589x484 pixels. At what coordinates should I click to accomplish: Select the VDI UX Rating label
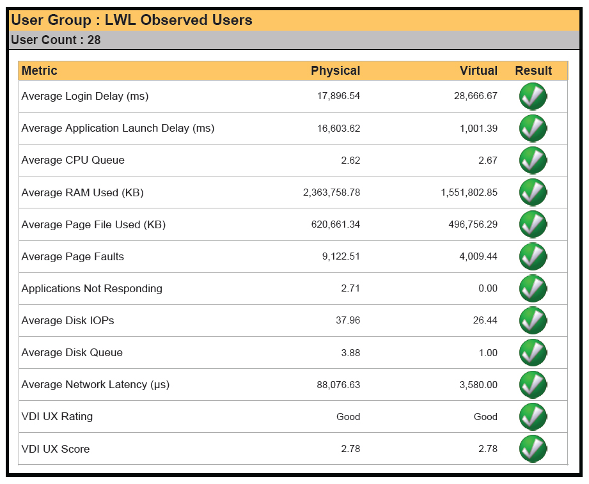click(57, 416)
